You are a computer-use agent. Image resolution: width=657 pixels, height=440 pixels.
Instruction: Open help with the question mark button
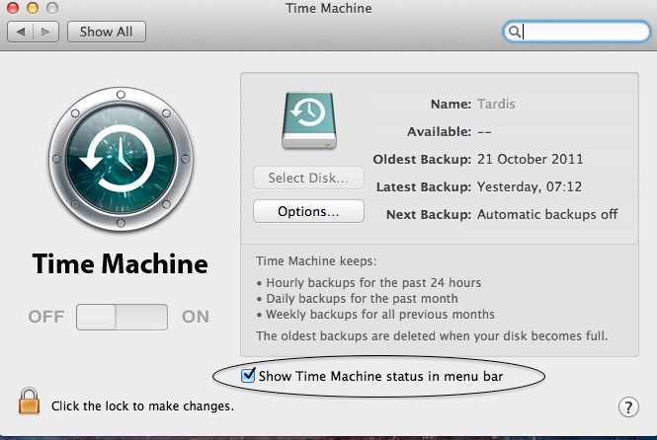[628, 405]
